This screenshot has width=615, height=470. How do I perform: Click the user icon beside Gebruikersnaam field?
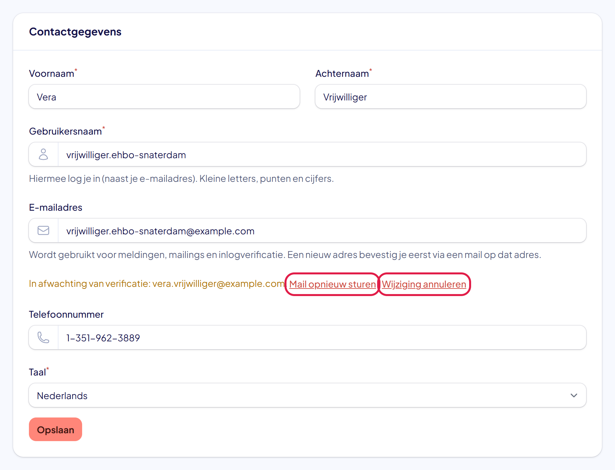coord(43,154)
